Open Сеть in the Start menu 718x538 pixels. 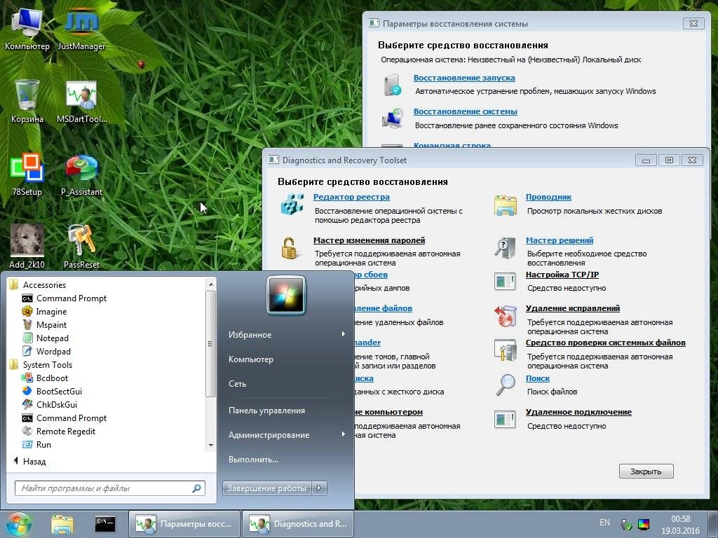click(x=237, y=385)
